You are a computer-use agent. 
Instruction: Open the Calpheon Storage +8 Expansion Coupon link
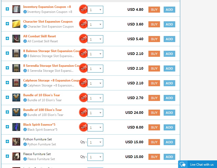click(51, 80)
